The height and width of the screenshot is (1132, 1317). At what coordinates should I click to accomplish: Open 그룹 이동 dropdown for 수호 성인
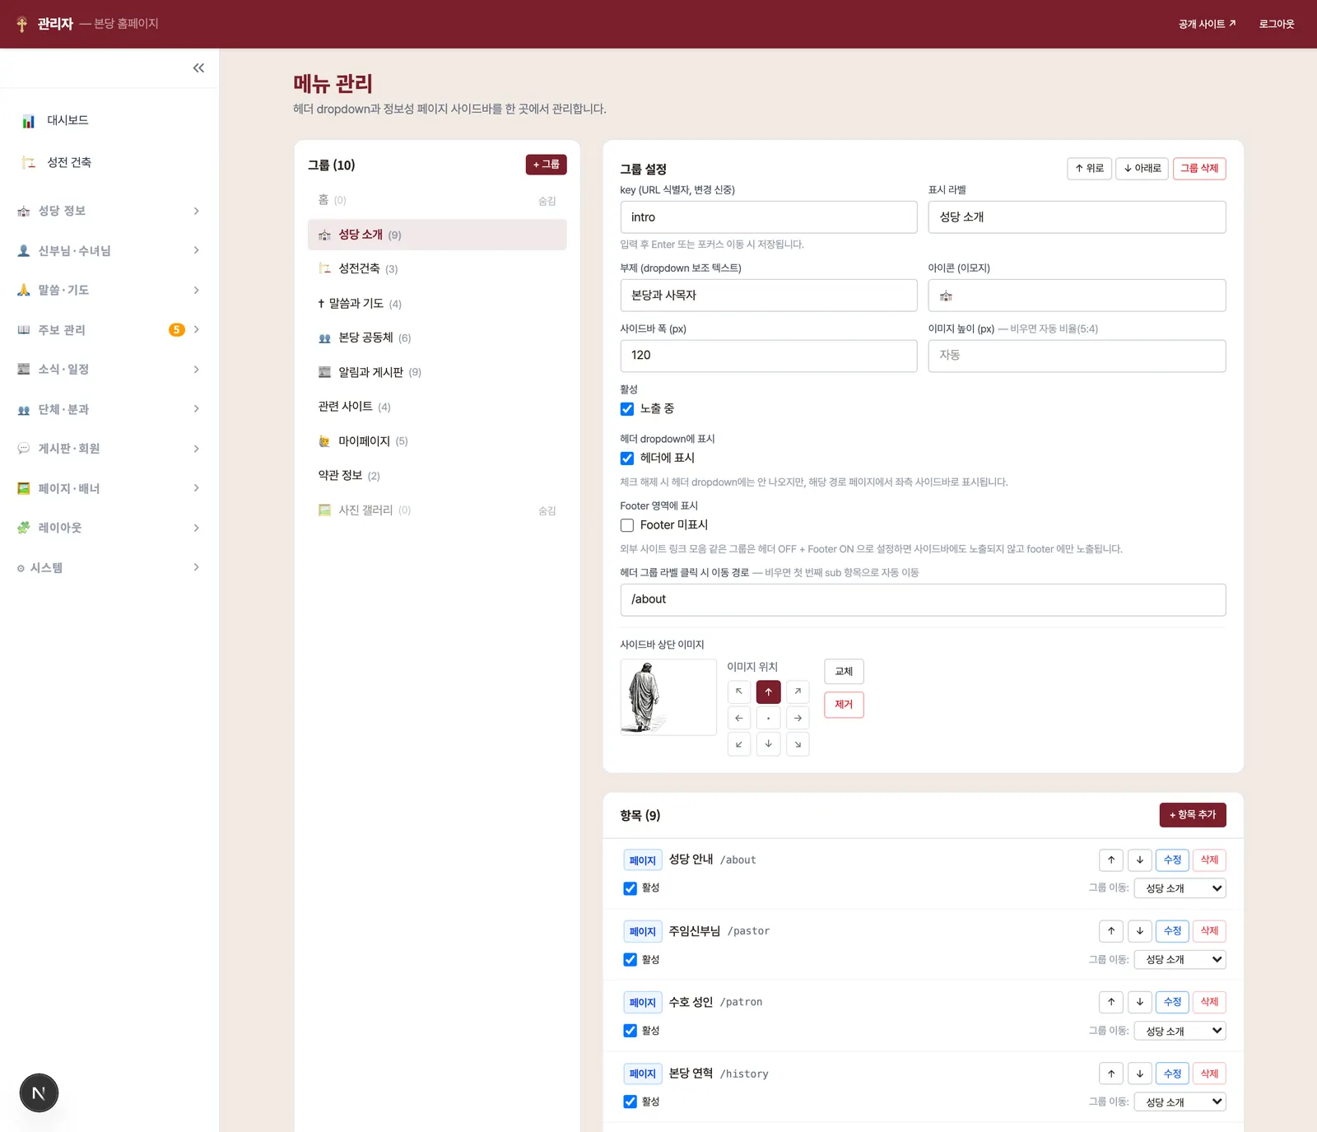pos(1180,1031)
